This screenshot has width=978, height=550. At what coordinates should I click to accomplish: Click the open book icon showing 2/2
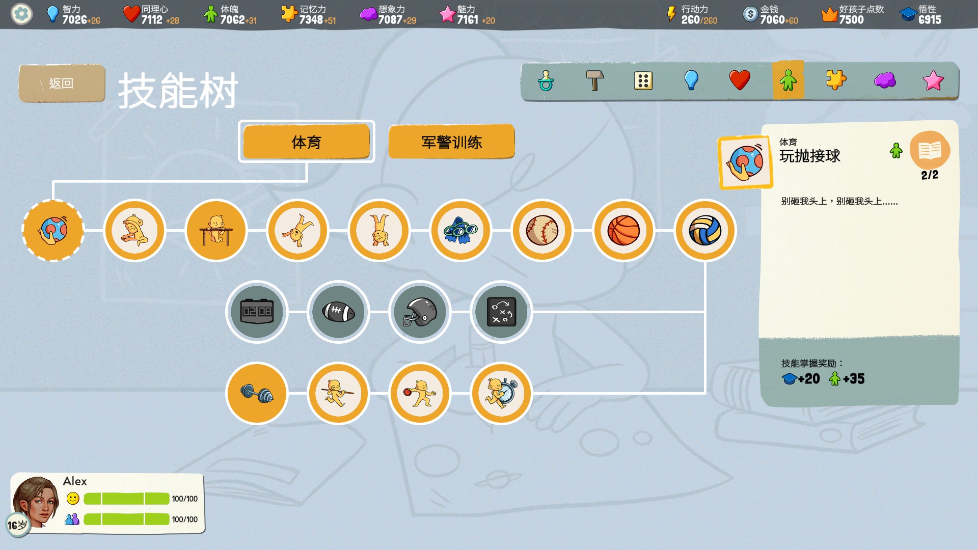pyautogui.click(x=930, y=151)
